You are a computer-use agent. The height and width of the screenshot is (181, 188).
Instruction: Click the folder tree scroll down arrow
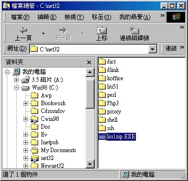pyautogui.click(x=90, y=164)
